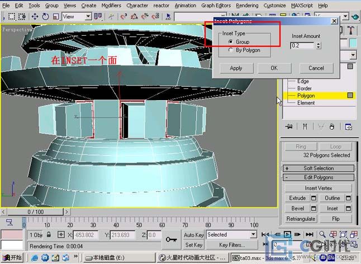This screenshot has width=361, height=264.
Task: Open the Modifiers menu
Action: pyautogui.click(x=111, y=5)
